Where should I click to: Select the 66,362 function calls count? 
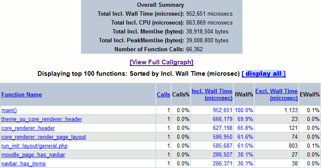click(x=194, y=49)
